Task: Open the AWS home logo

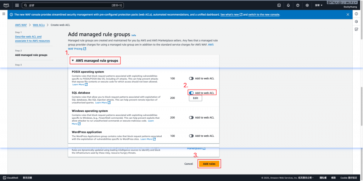Action: click(6, 5)
